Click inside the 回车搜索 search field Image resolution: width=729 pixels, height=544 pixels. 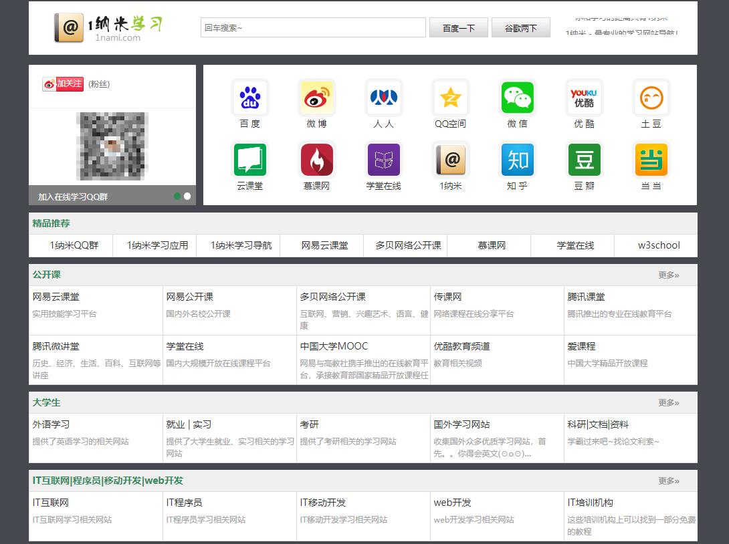click(x=312, y=27)
